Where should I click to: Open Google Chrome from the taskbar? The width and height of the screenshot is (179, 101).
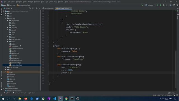(x=66, y=98)
